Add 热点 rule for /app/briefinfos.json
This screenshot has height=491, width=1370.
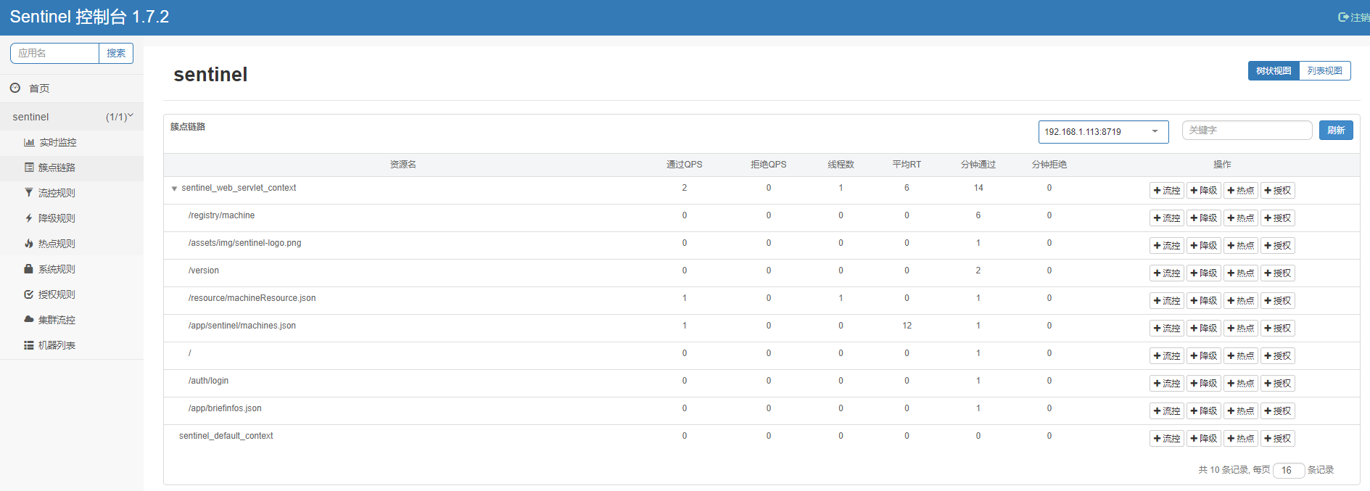1241,410
